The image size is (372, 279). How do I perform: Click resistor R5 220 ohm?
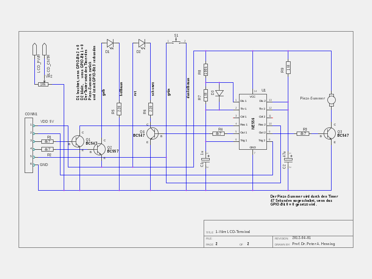[119, 109]
